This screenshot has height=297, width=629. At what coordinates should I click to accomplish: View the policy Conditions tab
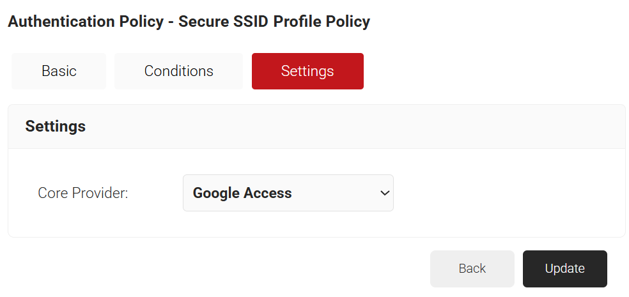click(x=178, y=71)
